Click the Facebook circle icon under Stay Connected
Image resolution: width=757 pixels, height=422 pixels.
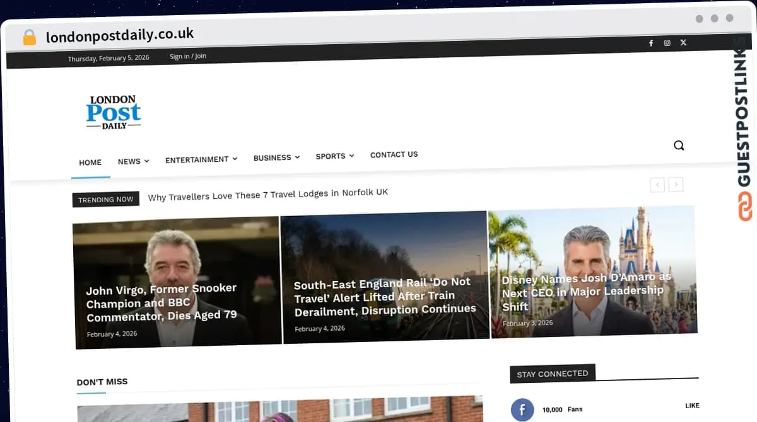[x=522, y=410]
